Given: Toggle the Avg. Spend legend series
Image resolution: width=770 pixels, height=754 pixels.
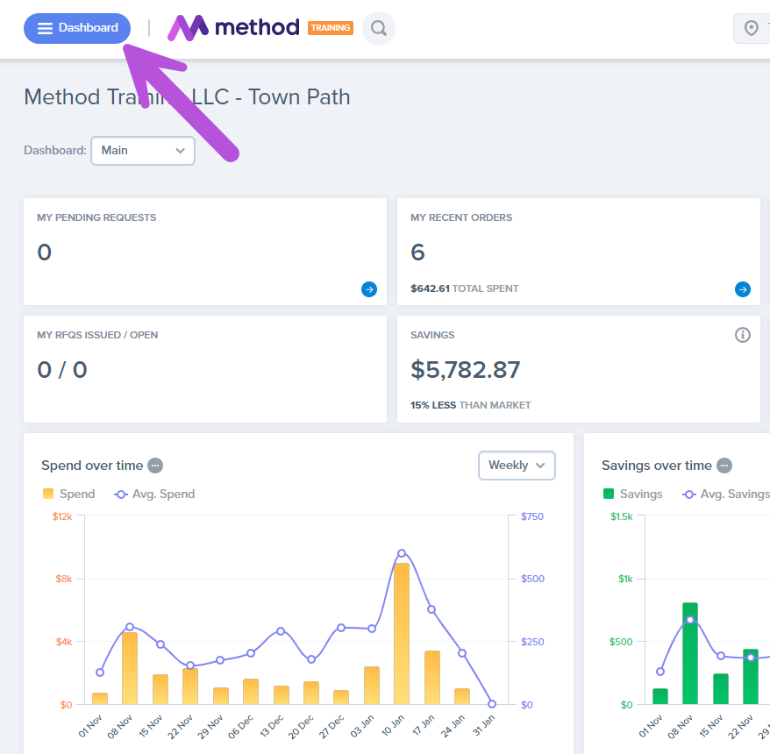Looking at the screenshot, I should 155,494.
